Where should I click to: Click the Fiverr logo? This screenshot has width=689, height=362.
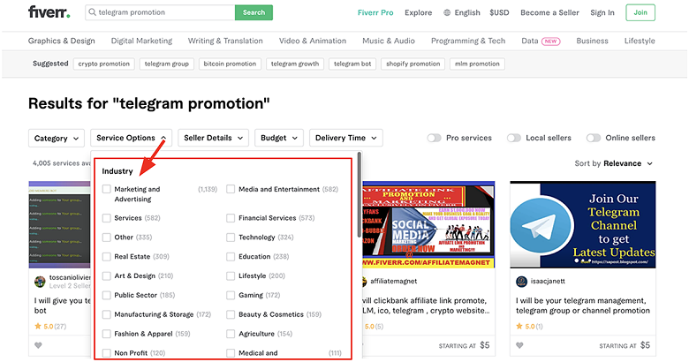coord(49,11)
